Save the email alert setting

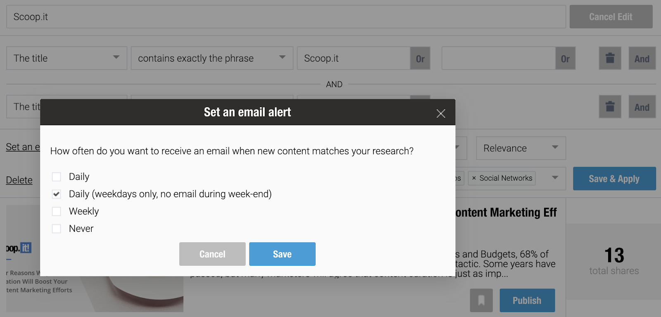coord(282,254)
